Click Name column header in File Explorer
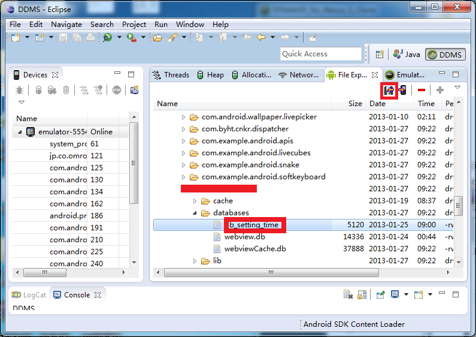This screenshot has height=337, width=476. [x=242, y=104]
